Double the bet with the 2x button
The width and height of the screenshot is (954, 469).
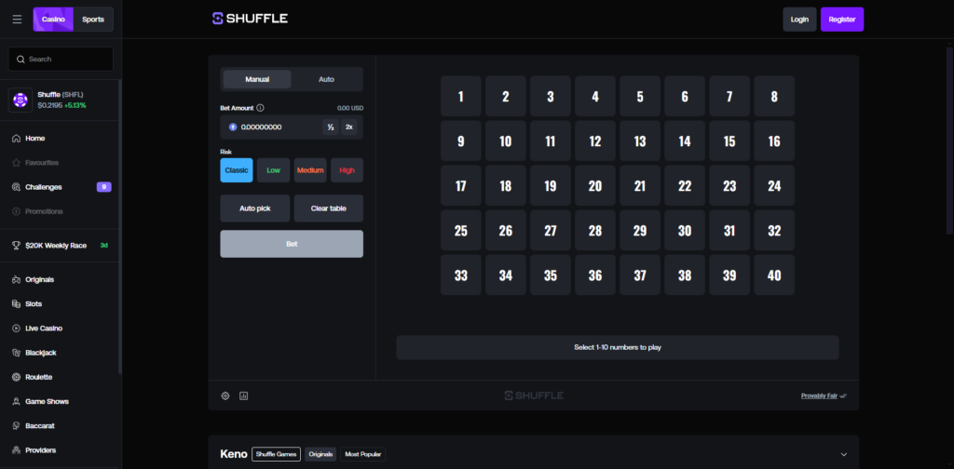[x=349, y=127]
